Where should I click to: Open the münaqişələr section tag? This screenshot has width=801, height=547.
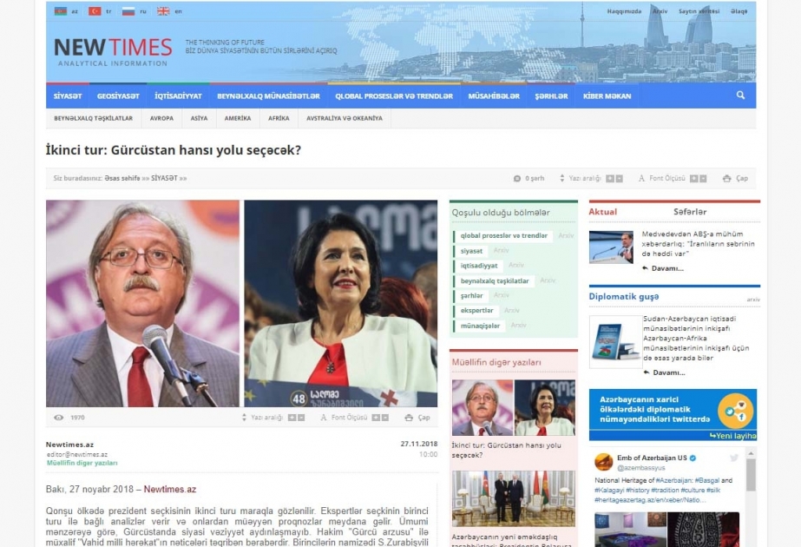[x=480, y=326]
